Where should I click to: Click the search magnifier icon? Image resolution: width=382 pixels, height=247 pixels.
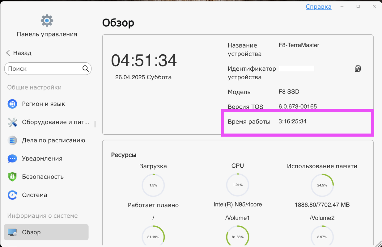(x=86, y=69)
